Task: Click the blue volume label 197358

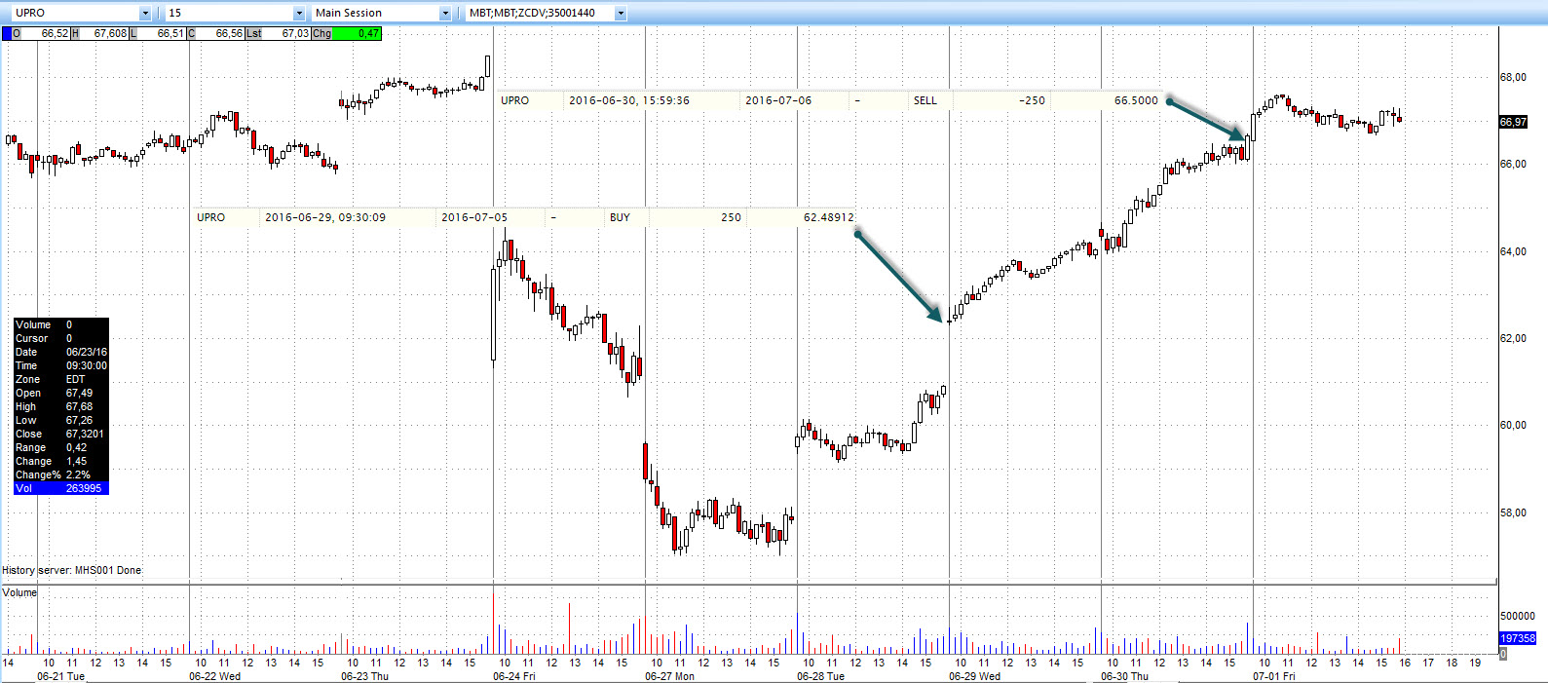Action: 1518,638
